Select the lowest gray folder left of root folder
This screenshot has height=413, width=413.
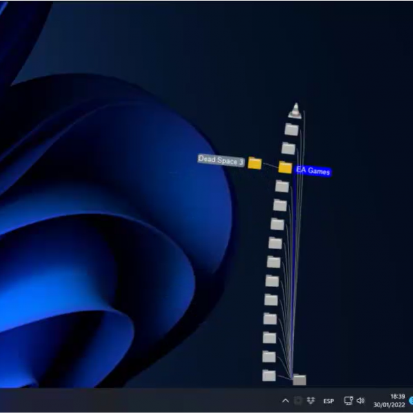(269, 376)
